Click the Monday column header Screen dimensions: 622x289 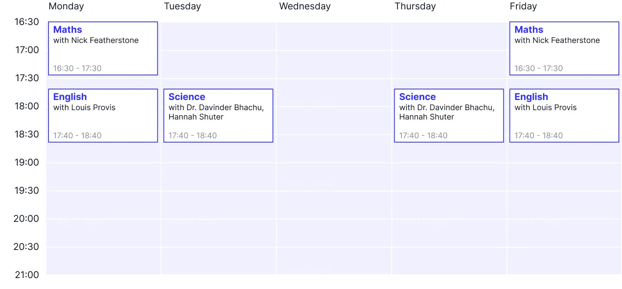click(66, 6)
